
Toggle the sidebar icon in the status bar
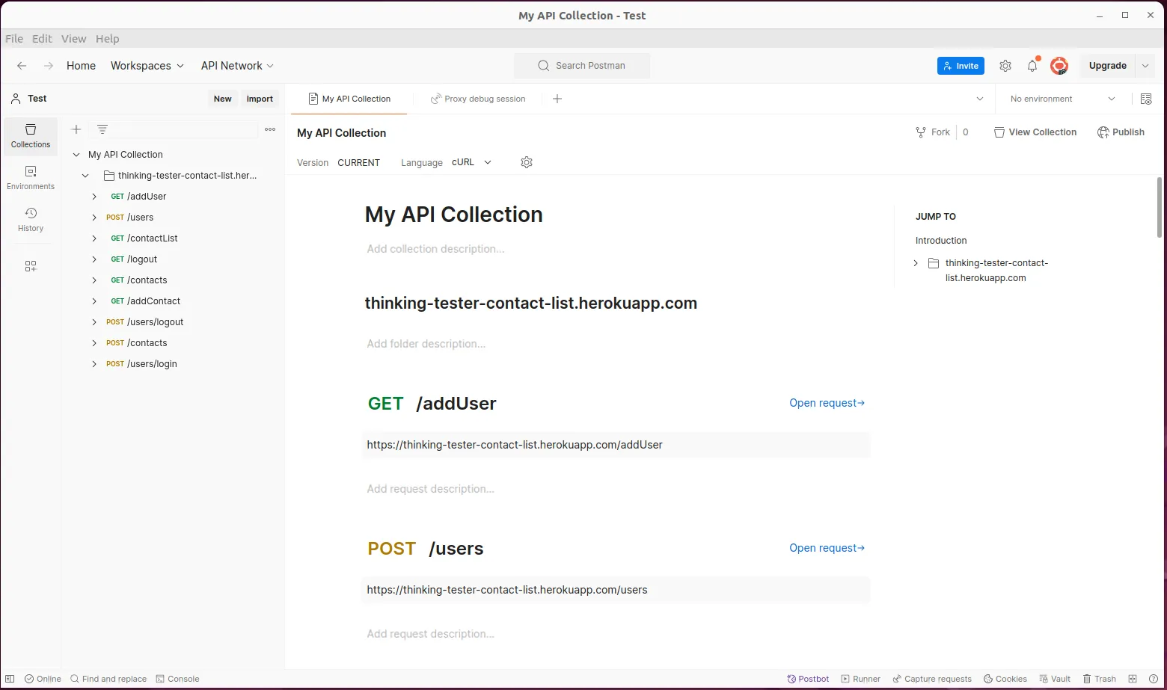10,679
